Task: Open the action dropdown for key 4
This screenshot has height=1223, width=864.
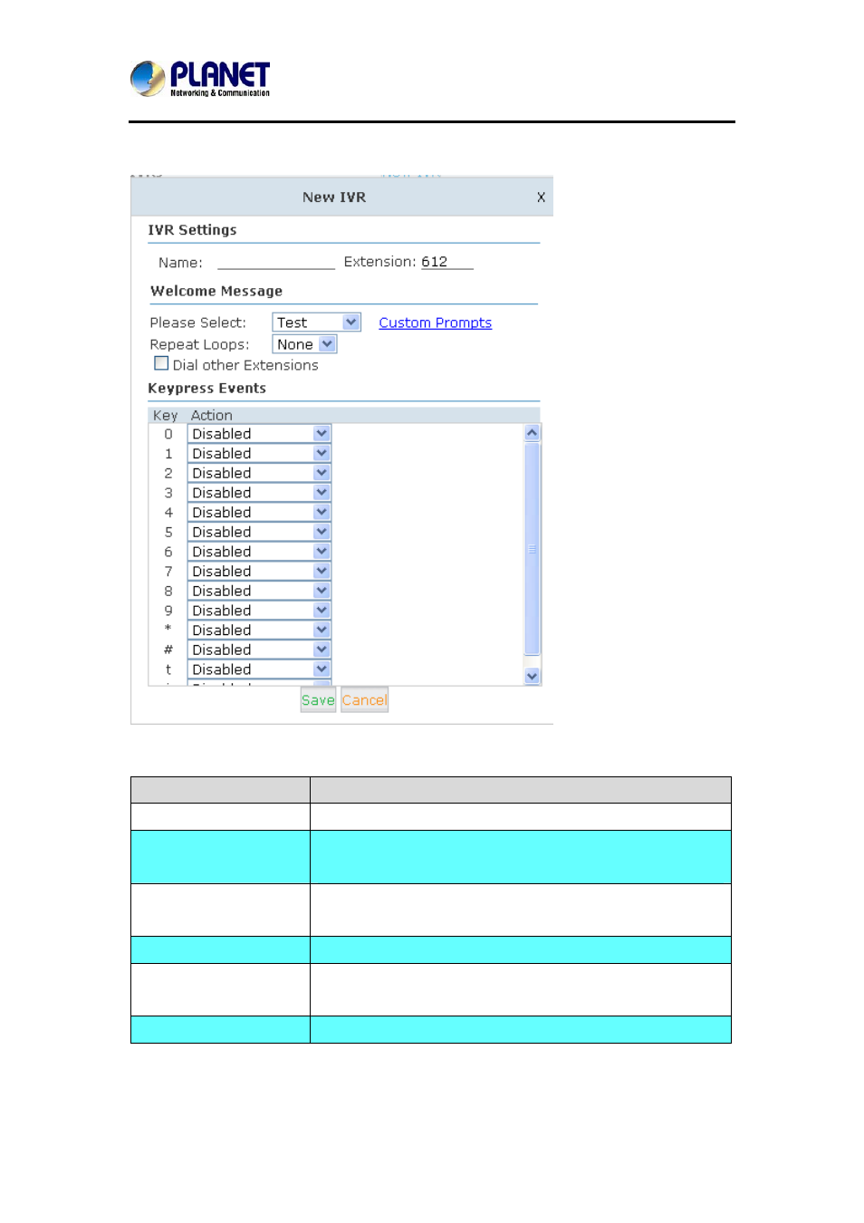Action: pos(259,513)
